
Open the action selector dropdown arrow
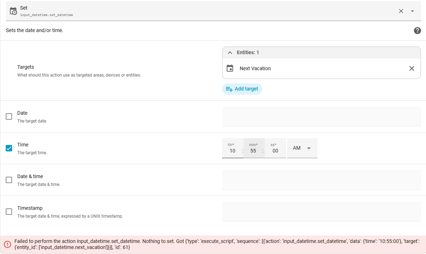coord(412,11)
